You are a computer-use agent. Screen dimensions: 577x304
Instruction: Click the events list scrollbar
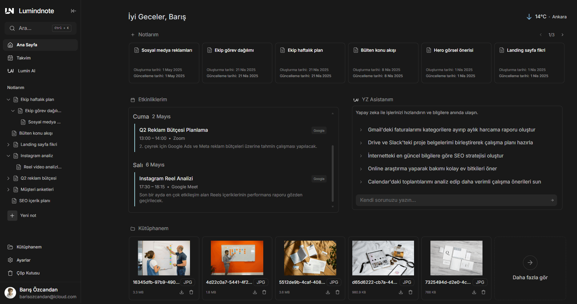[333, 174]
